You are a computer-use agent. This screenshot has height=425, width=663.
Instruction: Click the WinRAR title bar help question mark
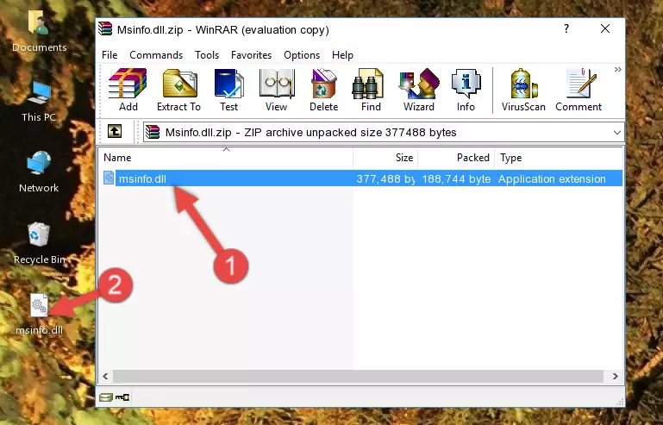click(x=566, y=28)
